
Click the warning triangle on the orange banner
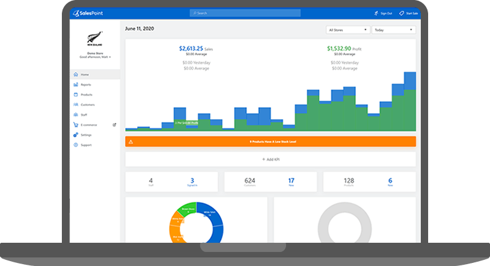pos(130,141)
